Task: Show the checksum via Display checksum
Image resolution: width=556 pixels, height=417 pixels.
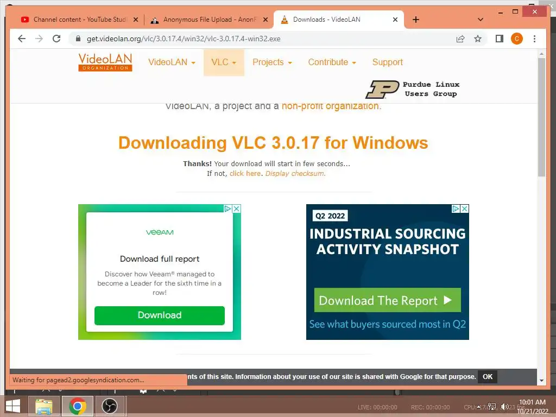Action: pos(295,173)
